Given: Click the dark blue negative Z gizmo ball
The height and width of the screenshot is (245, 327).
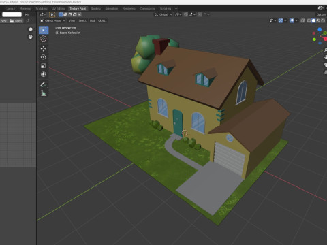Looking at the screenshot, I should [320, 43].
